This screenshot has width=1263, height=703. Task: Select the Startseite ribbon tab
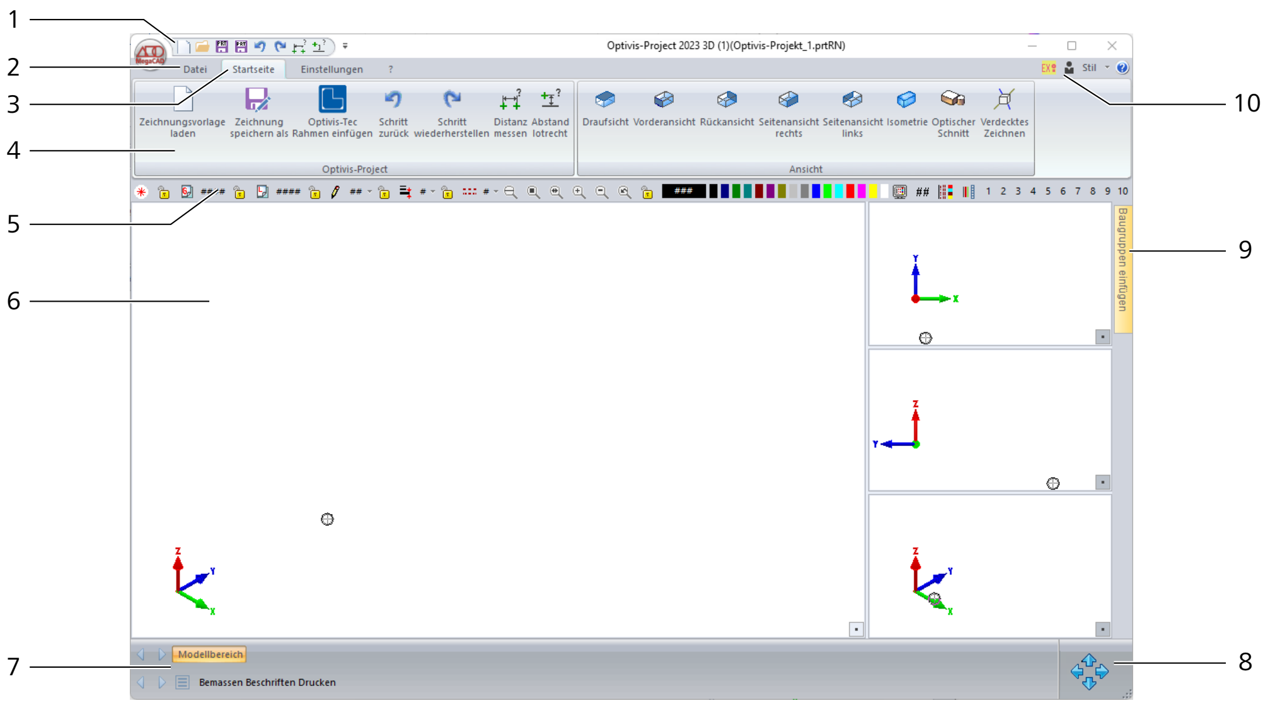click(x=253, y=69)
